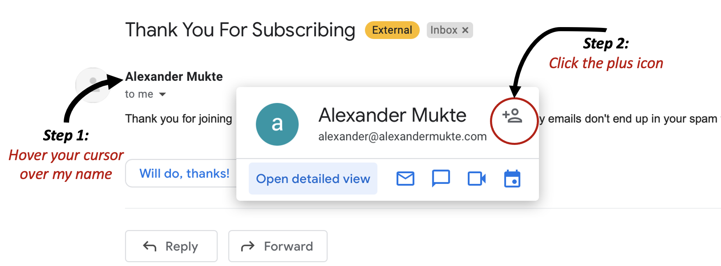Click the grey sender profile picture

point(93,85)
